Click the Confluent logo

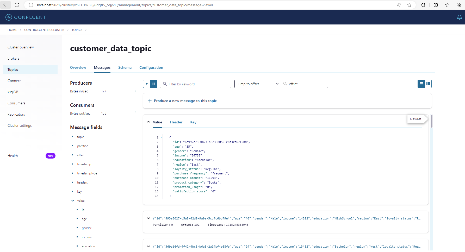point(26,17)
